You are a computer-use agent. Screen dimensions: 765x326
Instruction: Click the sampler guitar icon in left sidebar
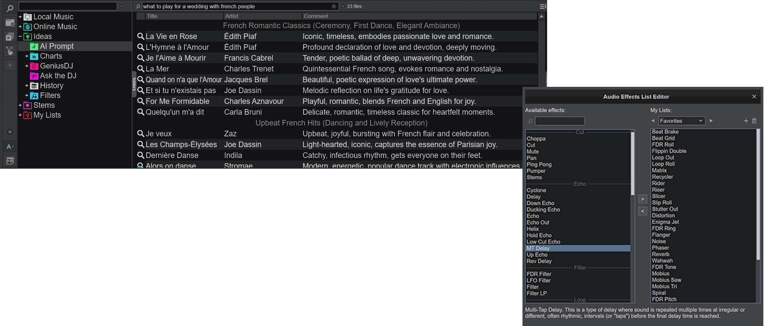click(x=10, y=51)
